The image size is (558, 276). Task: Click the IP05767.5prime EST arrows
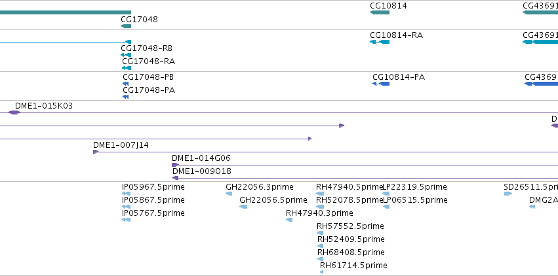coord(126,220)
